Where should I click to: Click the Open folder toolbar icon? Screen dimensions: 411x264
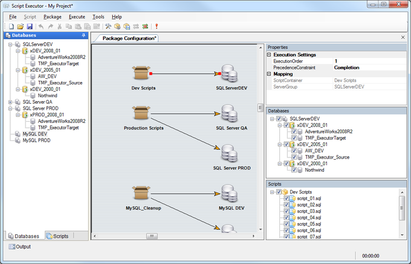20,27
